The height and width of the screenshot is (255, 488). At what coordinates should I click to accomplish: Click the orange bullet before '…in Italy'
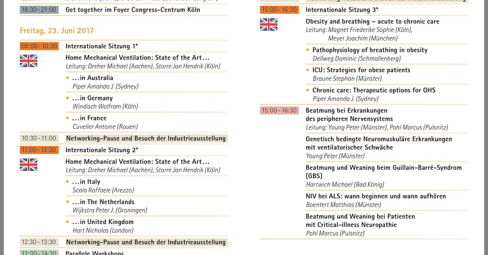click(68, 182)
